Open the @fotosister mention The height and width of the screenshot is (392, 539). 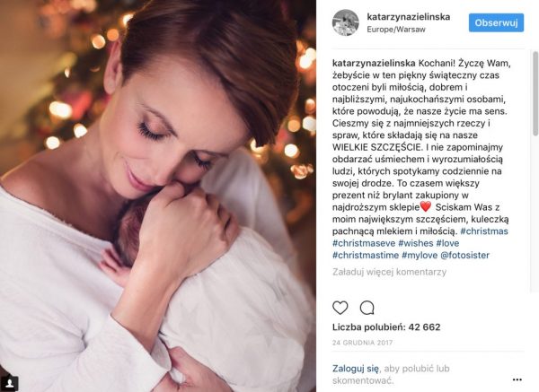click(x=464, y=255)
